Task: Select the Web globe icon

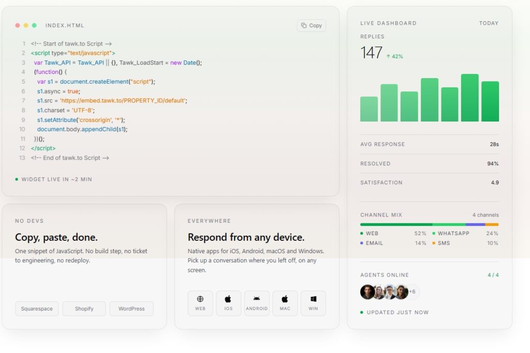Action: [200, 299]
